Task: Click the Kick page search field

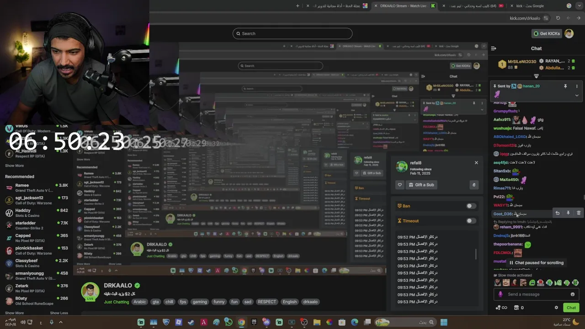Action: 292,33
